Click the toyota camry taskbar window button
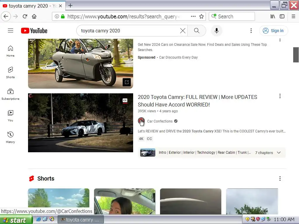The image size is (299, 224). coord(81,220)
